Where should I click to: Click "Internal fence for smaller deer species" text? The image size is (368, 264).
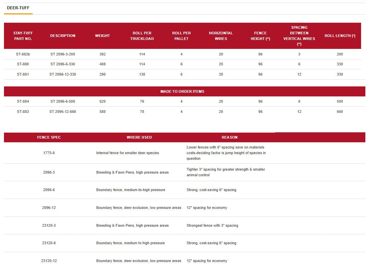tap(127, 153)
